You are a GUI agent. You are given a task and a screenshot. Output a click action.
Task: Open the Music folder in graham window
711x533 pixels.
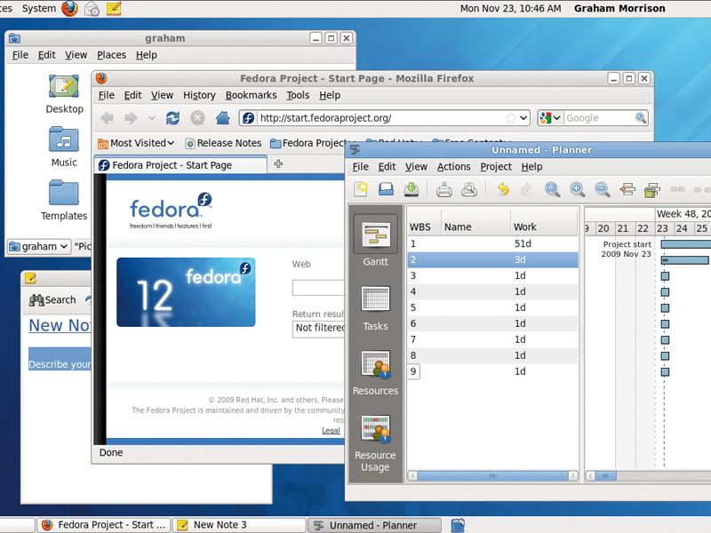click(x=64, y=147)
